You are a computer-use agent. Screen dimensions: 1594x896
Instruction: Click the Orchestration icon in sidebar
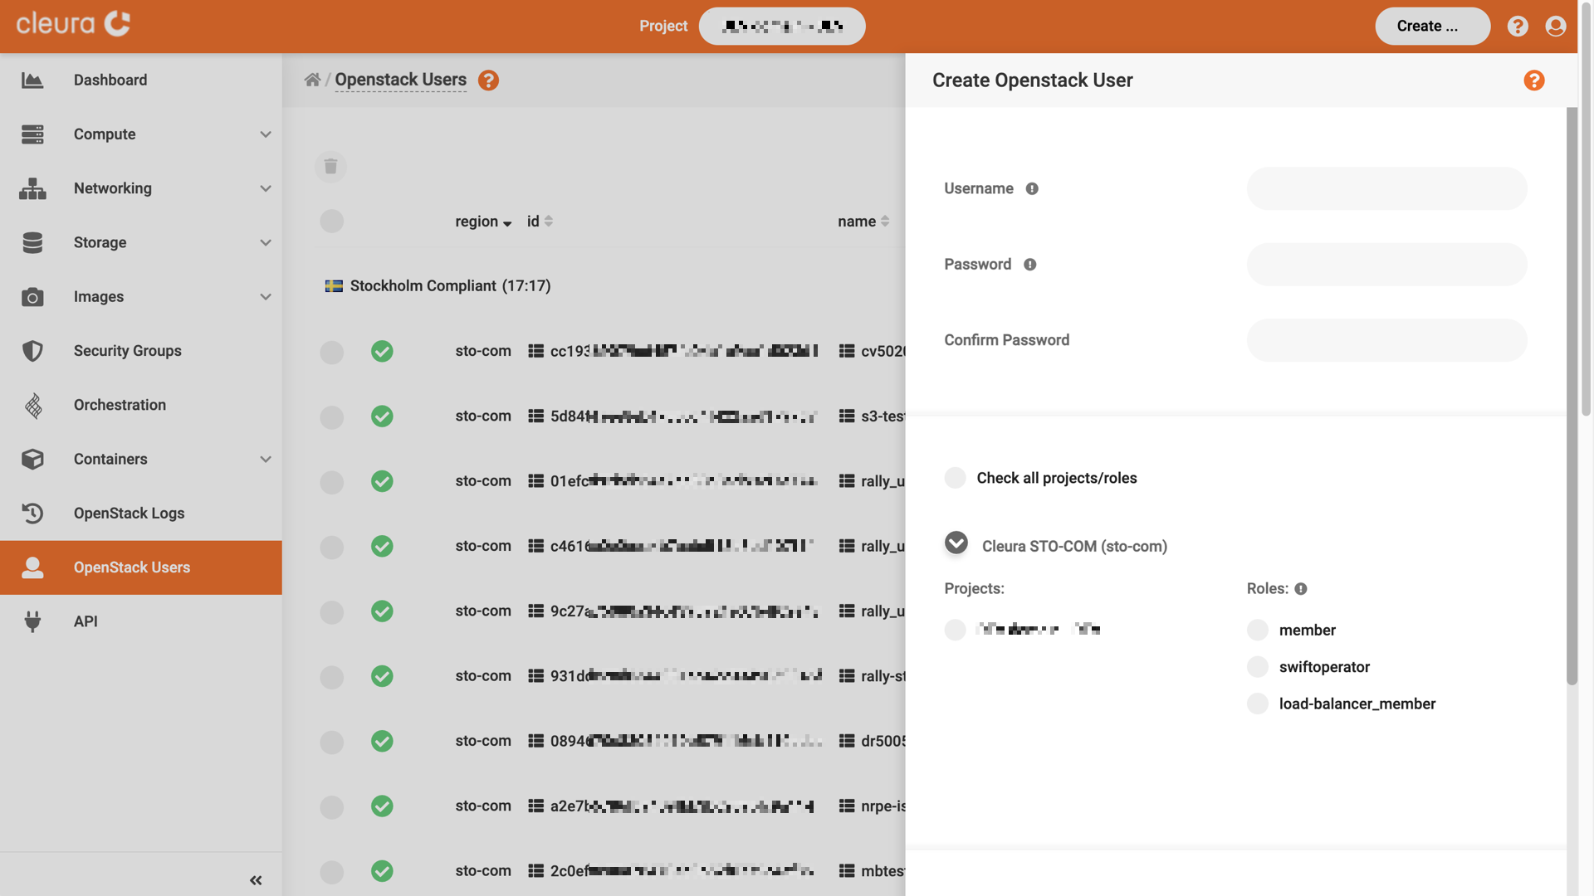(x=33, y=406)
